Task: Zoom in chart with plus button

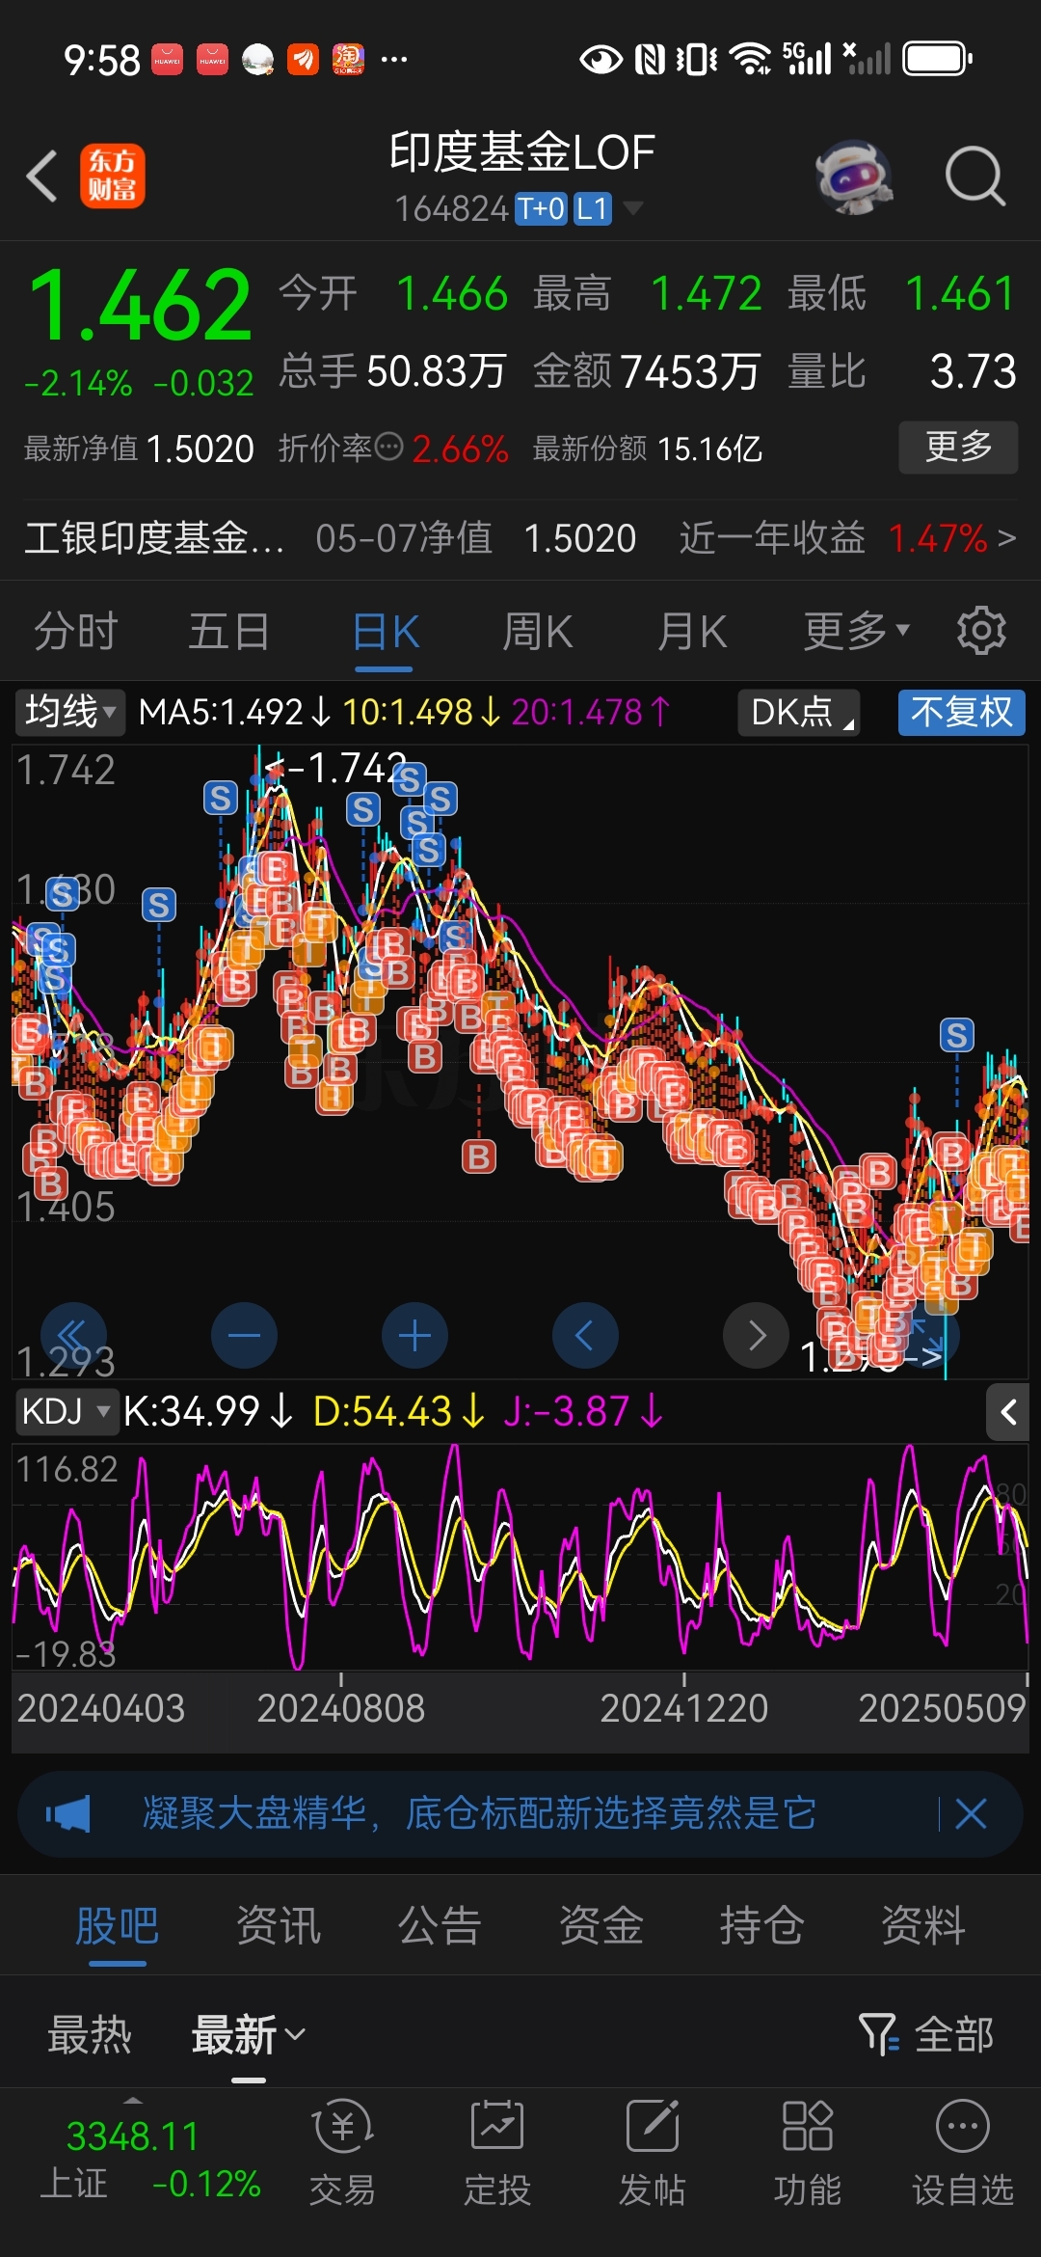Action: 414,1335
